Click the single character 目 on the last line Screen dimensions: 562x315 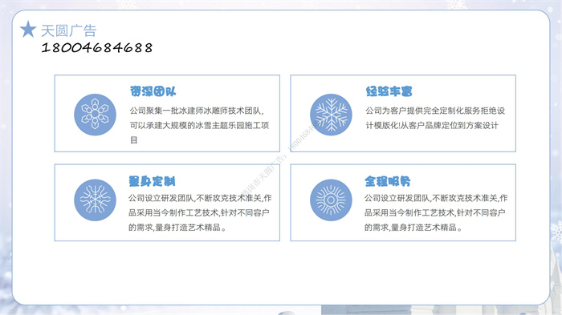tap(134, 140)
